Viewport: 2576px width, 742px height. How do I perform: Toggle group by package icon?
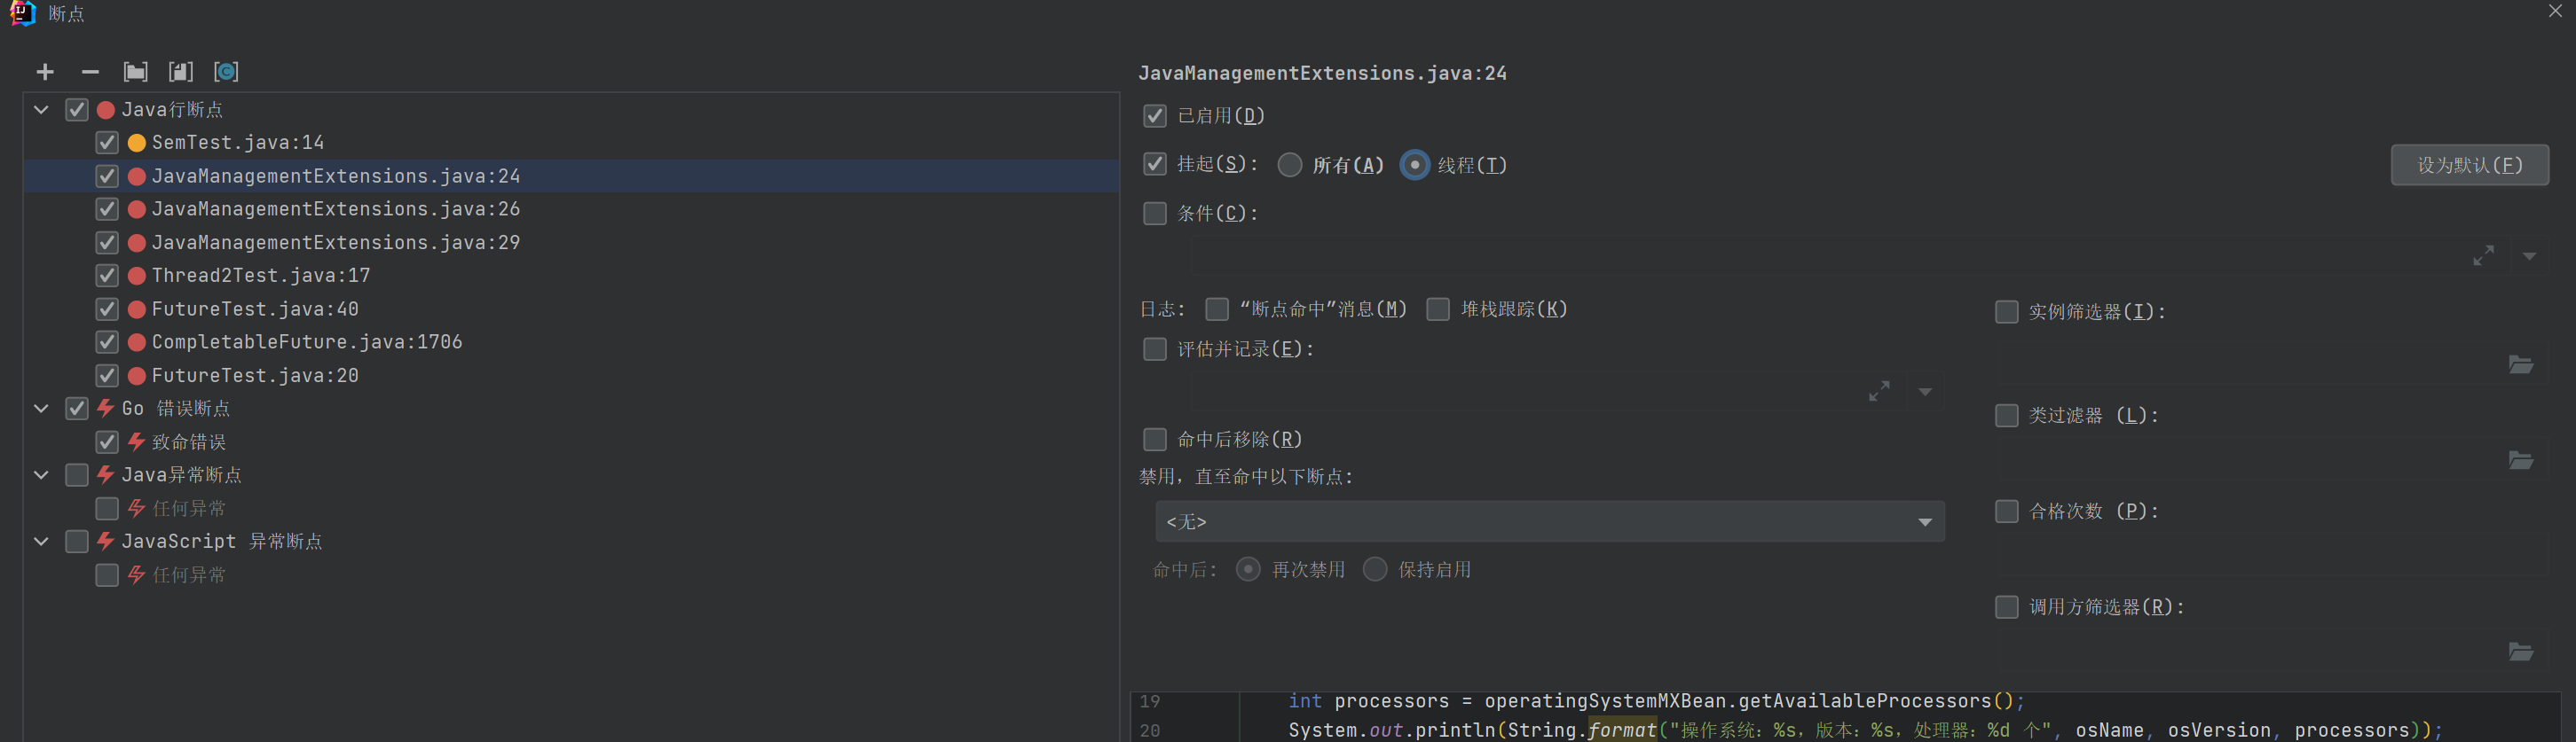[x=135, y=72]
